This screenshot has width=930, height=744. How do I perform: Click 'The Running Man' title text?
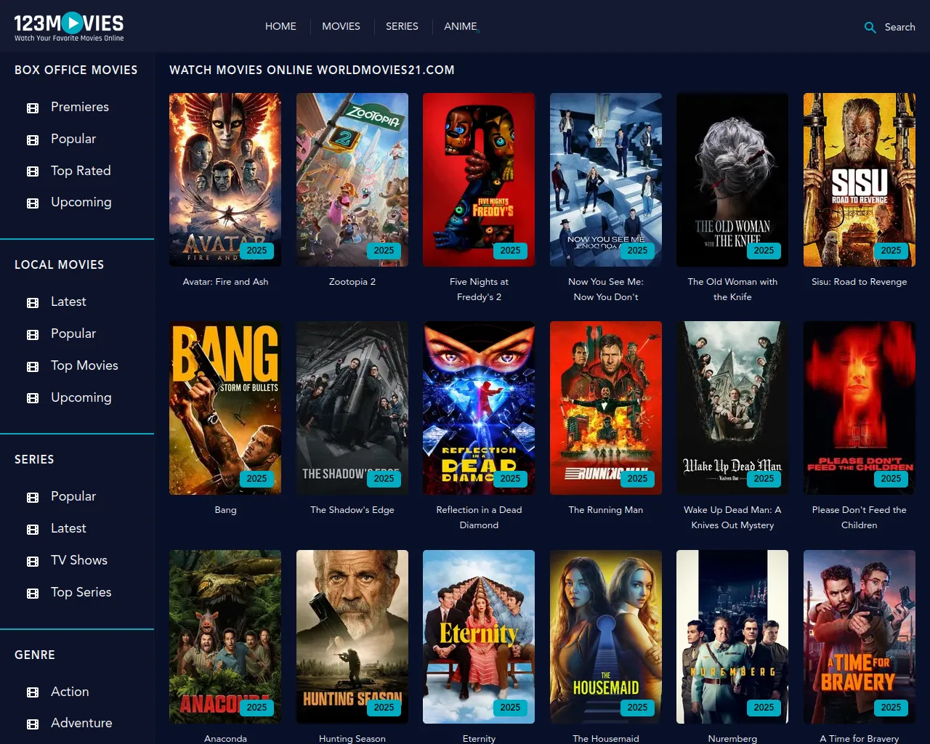606,510
